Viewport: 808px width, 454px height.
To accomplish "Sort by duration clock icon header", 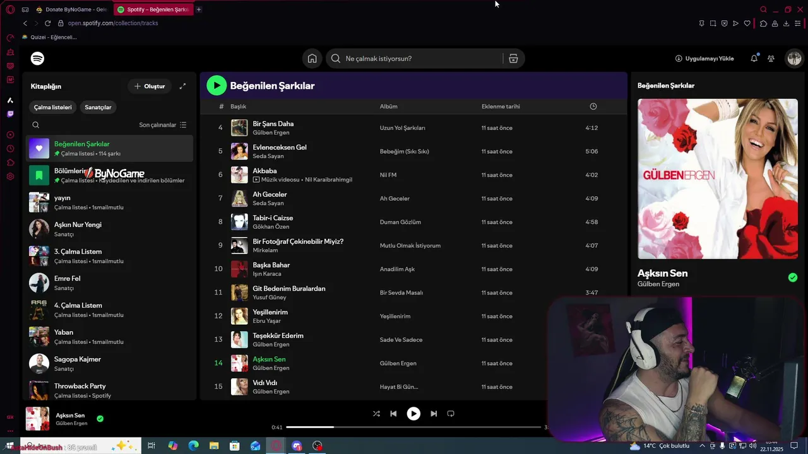I will (x=593, y=107).
